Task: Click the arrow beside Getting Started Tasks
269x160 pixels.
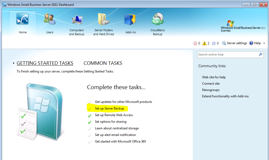Action: click(x=13, y=63)
